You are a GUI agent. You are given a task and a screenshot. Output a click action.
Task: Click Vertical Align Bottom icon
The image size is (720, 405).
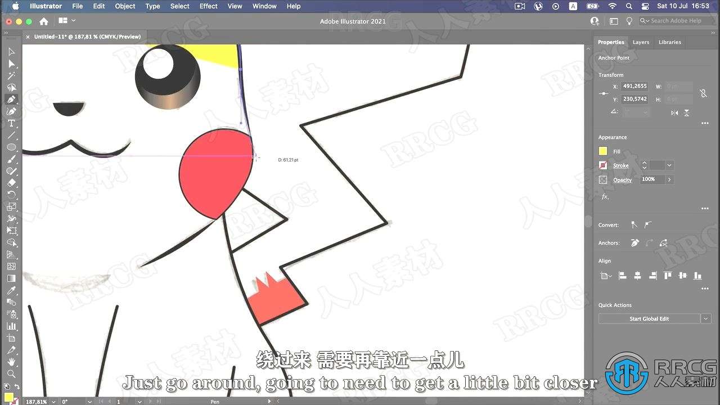coord(698,276)
